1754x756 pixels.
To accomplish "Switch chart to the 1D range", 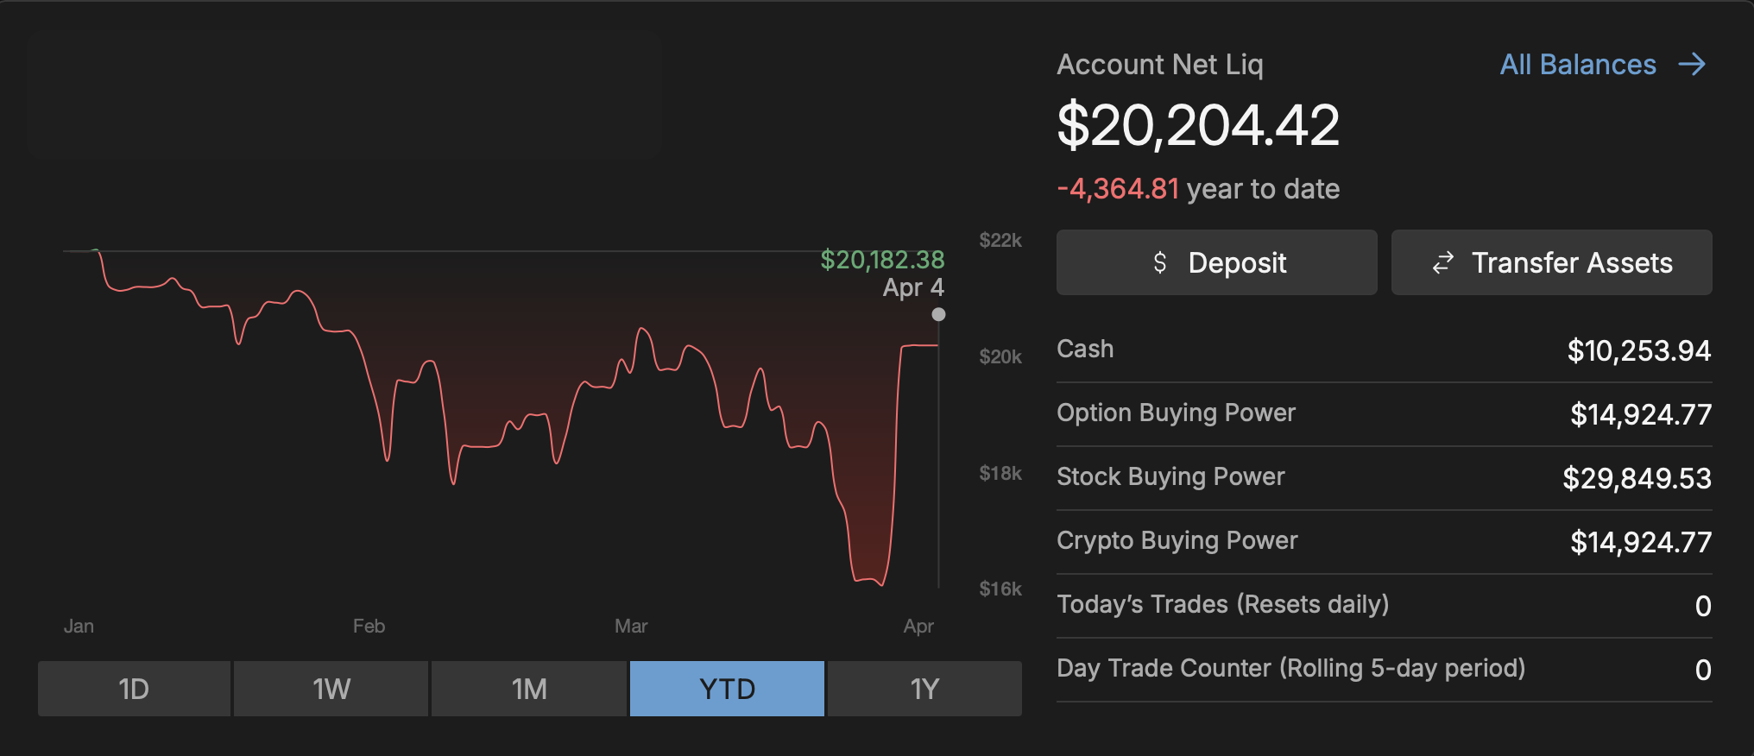I will [134, 689].
